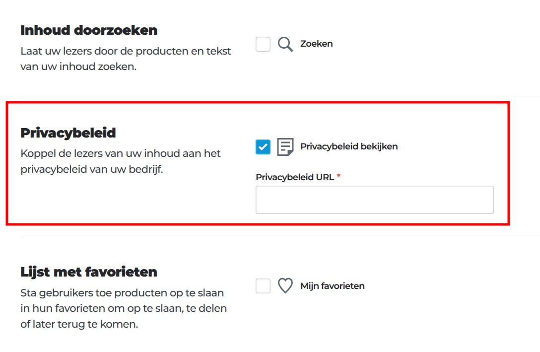Click the Mijn favorieten label
This screenshot has width=540, height=352.
(x=333, y=286)
